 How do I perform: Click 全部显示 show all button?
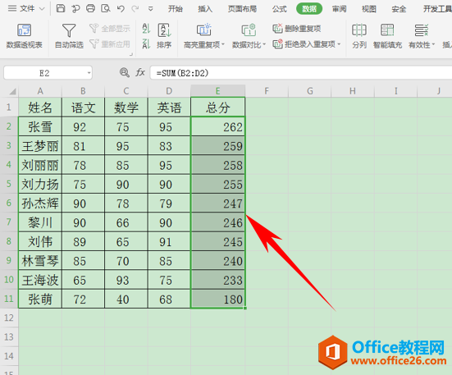click(x=110, y=29)
